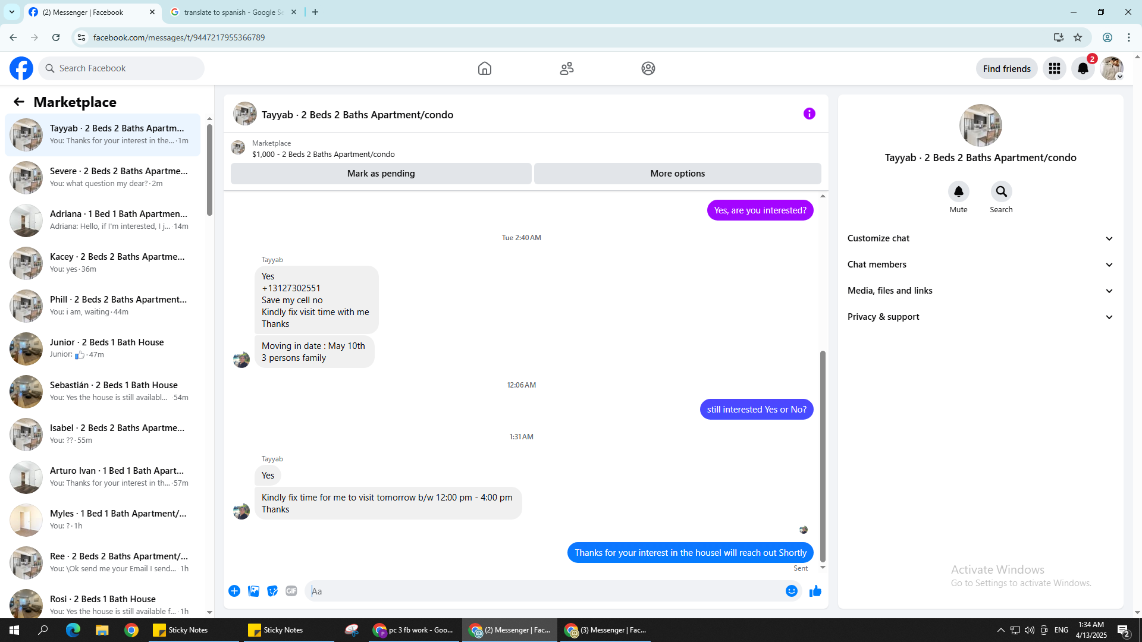Go to the Home feed icon

[x=485, y=68]
